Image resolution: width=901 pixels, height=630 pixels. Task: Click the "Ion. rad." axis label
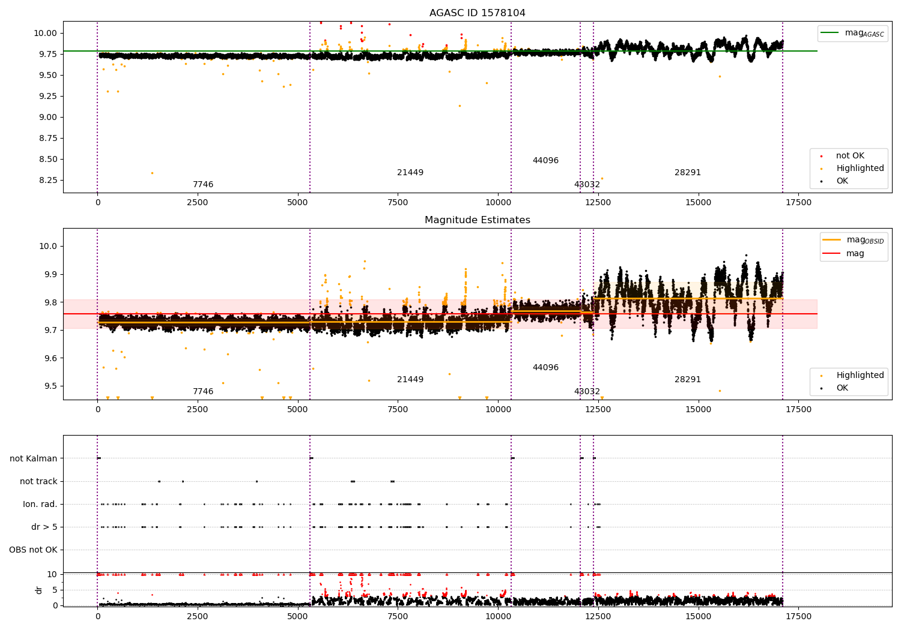(40, 505)
